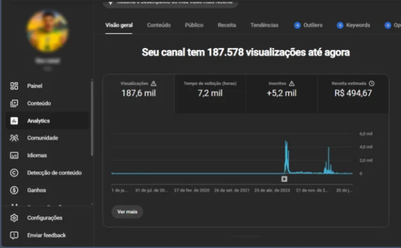Click the video published marker under the chart
The height and width of the screenshot is (248, 401).
click(x=284, y=179)
